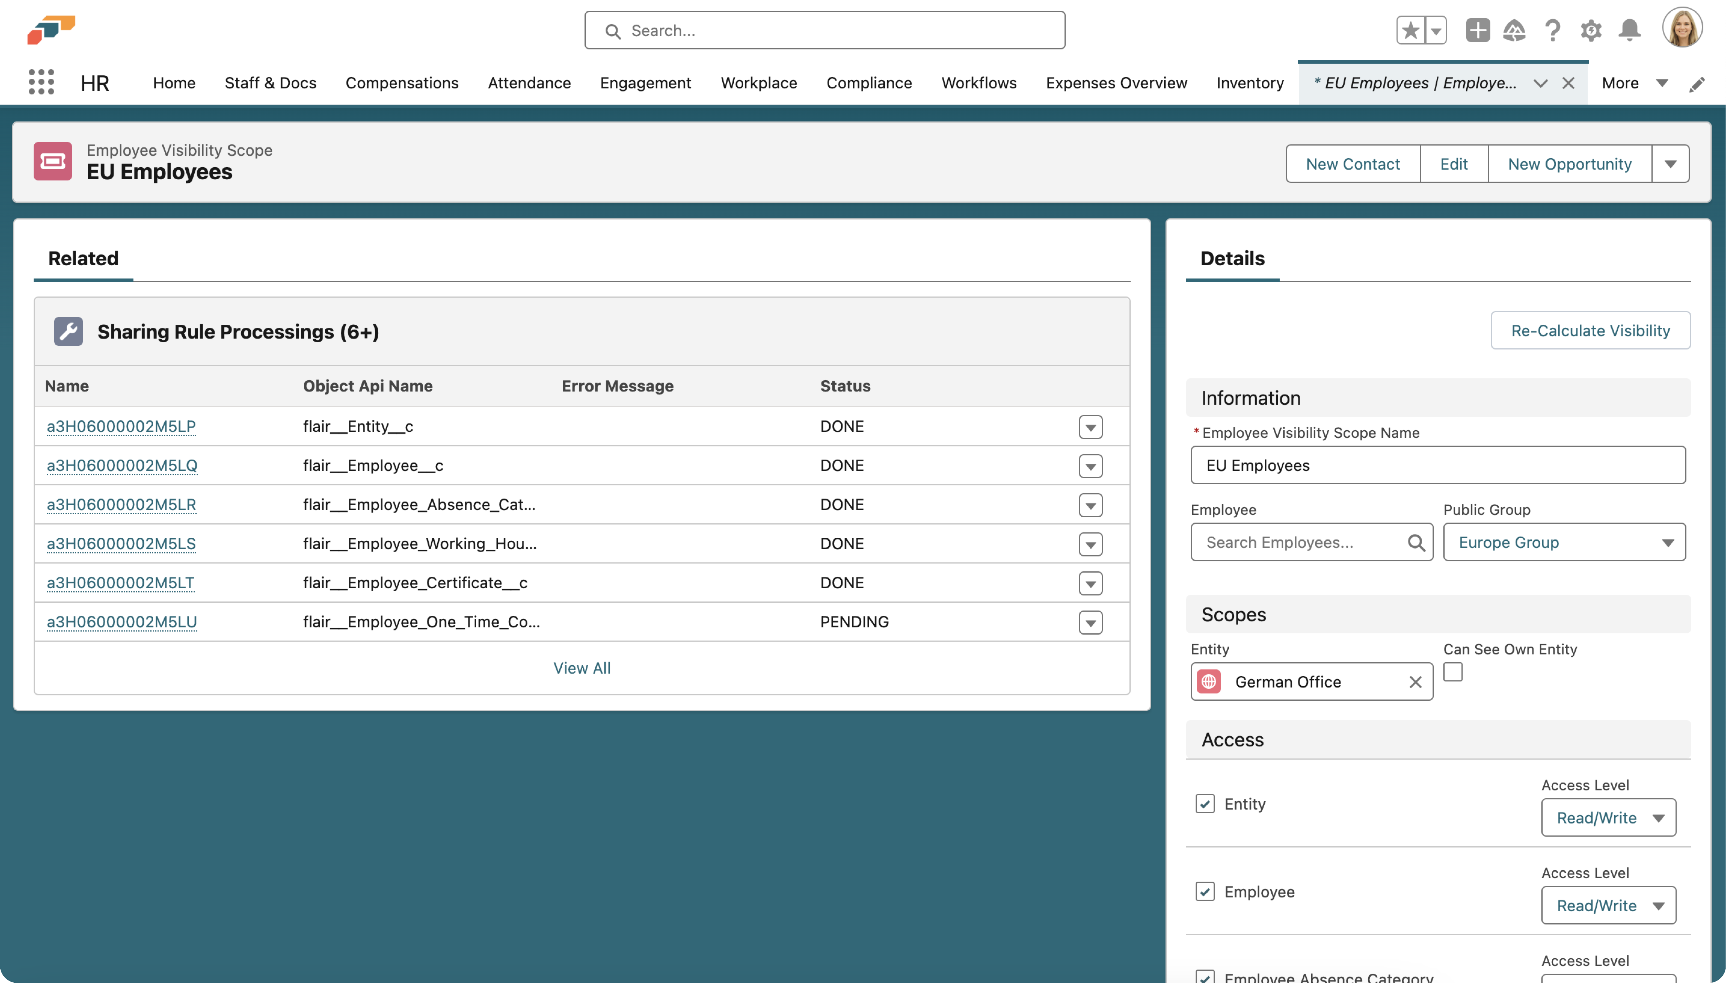Open record link a3H06000002M5LP

pos(121,426)
